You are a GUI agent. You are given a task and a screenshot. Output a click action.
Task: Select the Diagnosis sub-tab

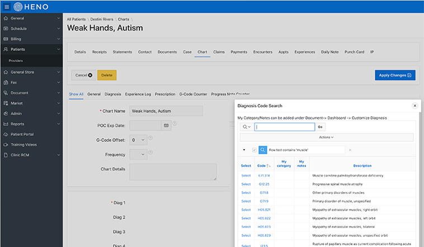pyautogui.click(x=113, y=94)
